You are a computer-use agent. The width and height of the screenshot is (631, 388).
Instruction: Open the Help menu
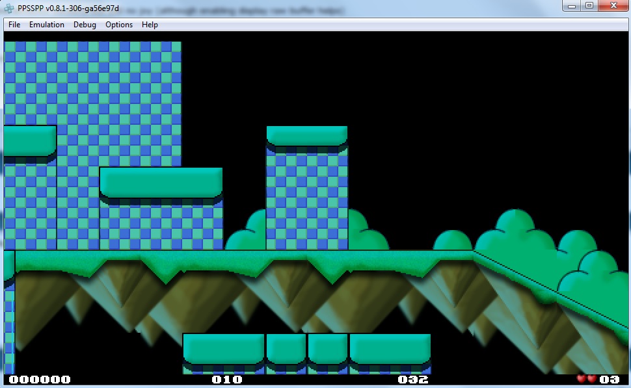point(150,25)
